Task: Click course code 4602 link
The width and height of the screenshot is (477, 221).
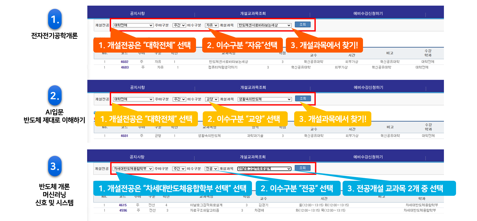Action: [124, 62]
